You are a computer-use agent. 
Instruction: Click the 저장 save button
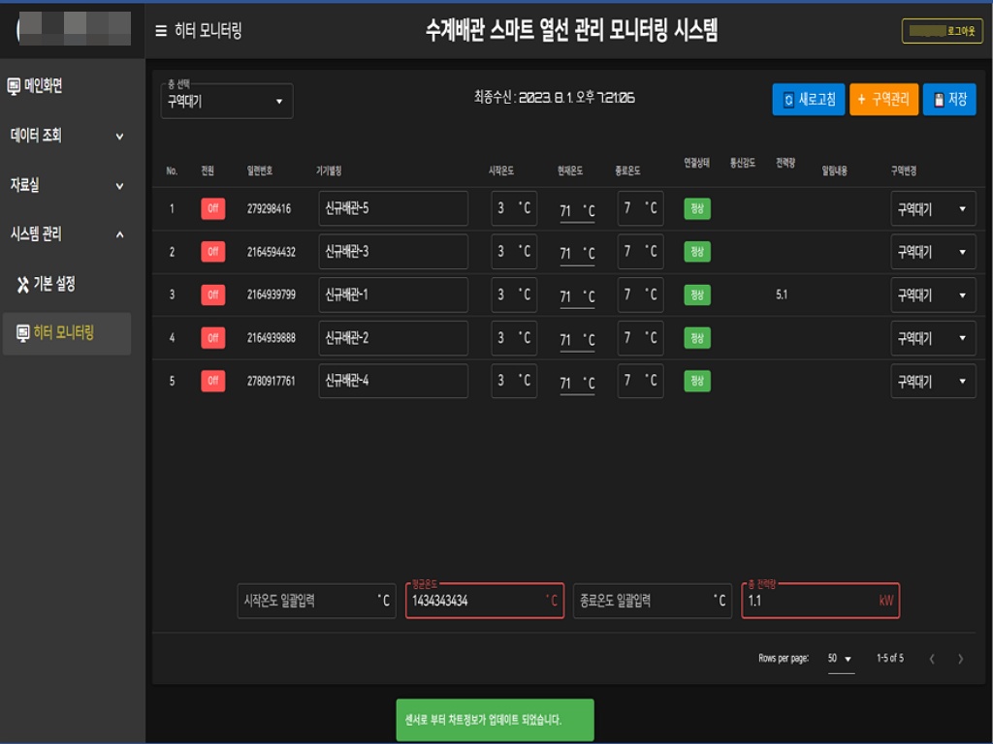pos(949,100)
